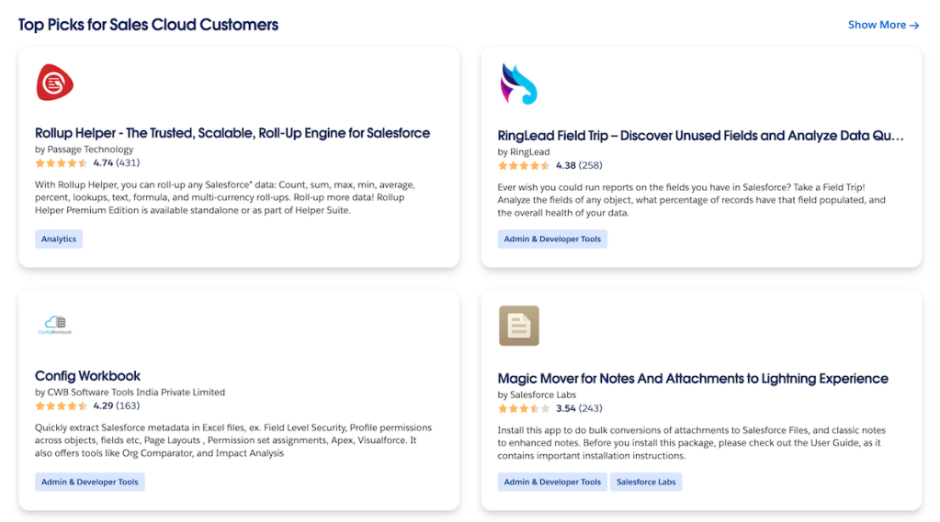Select RingLead's Admin & Developer Tools tag
The height and width of the screenshot is (522, 940).
[552, 239]
